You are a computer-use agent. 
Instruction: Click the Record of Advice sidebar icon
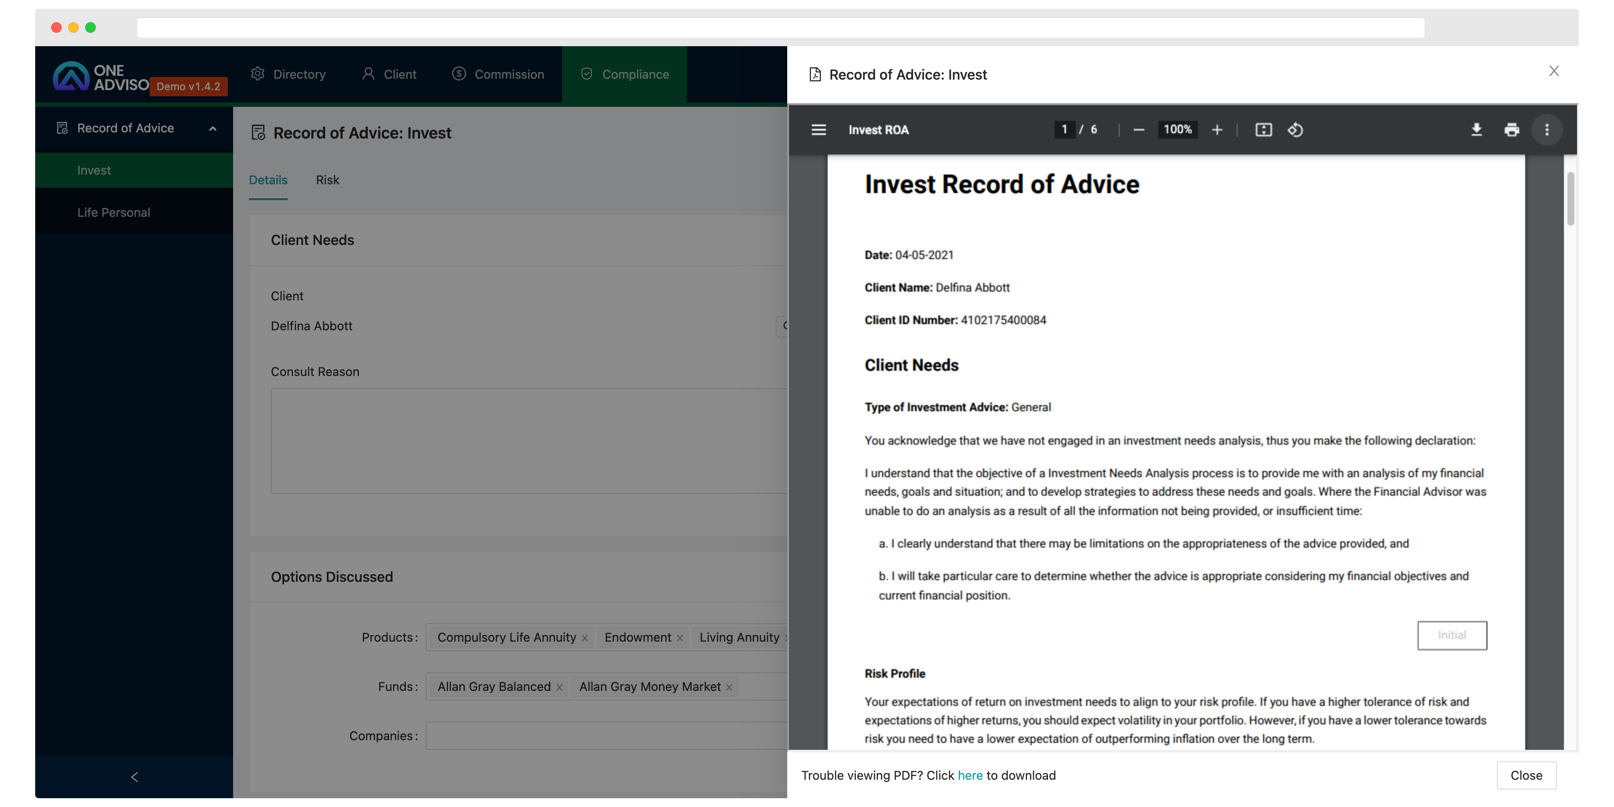click(x=62, y=127)
